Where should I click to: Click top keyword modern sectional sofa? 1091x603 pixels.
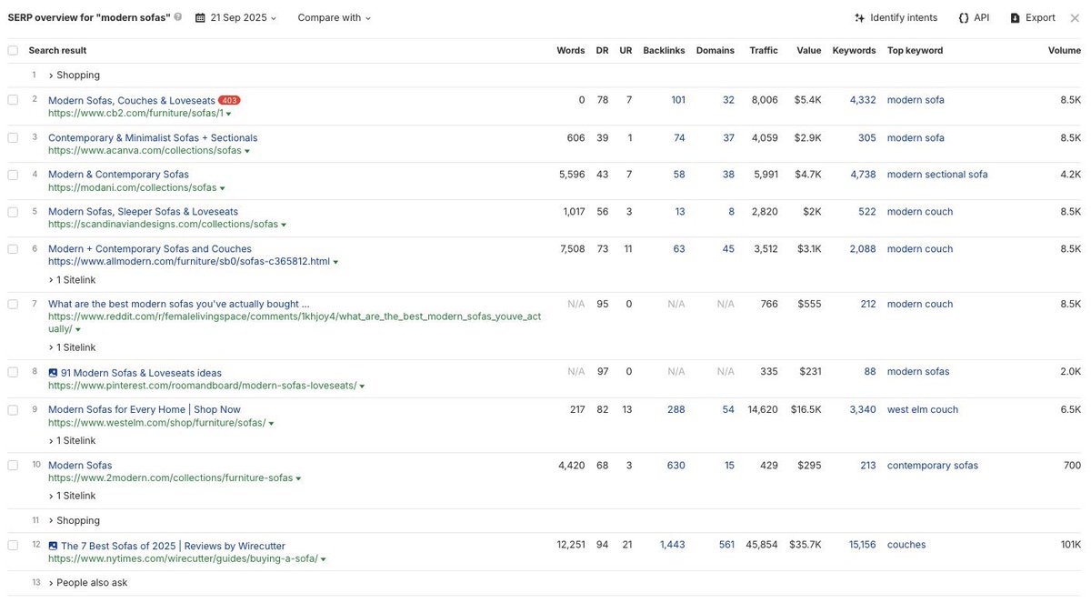tap(937, 175)
